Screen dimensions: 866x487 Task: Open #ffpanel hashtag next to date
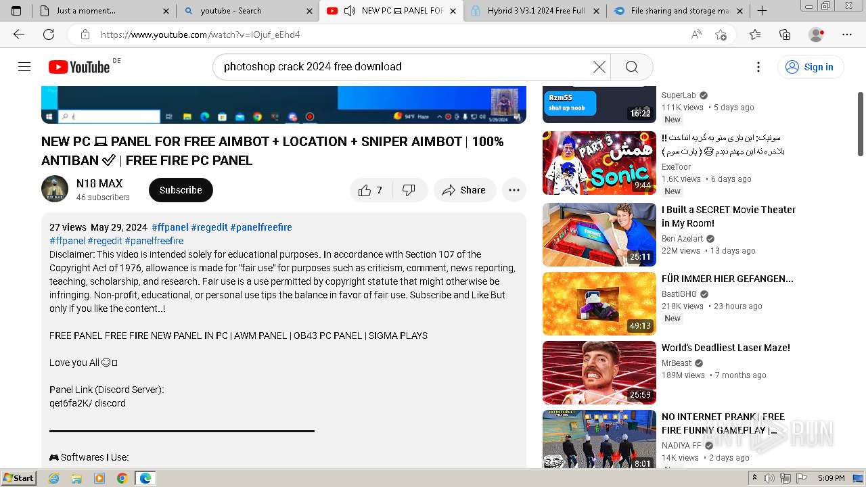pos(170,227)
